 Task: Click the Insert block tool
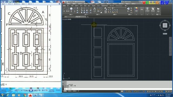[x=128, y=10]
